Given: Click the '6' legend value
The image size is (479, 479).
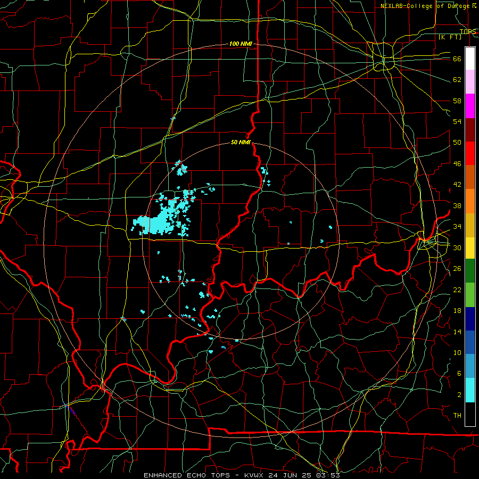Looking at the screenshot, I should point(459,374).
